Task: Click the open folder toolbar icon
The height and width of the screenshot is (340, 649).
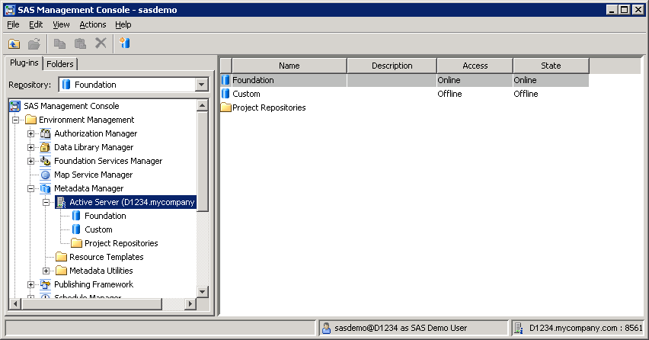Action: (34, 43)
